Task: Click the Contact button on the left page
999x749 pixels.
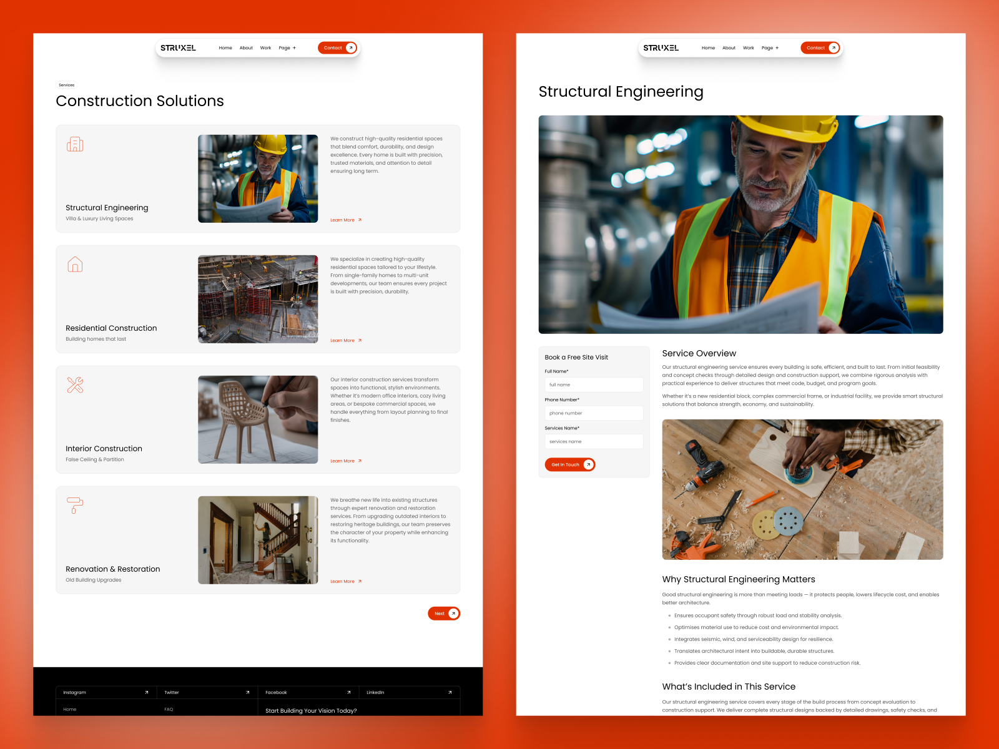Action: (x=337, y=48)
